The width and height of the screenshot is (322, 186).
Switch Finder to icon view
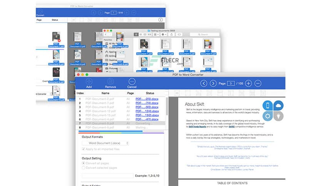[x=136, y=35]
